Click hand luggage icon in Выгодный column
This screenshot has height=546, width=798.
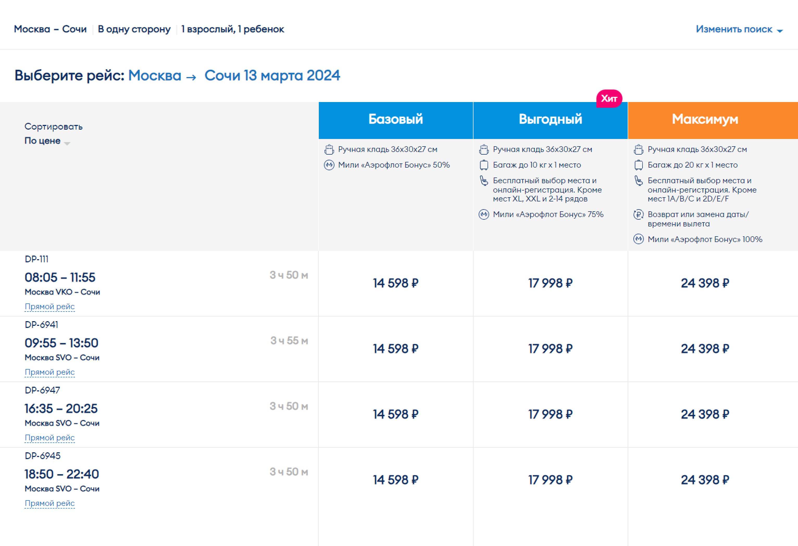(484, 150)
